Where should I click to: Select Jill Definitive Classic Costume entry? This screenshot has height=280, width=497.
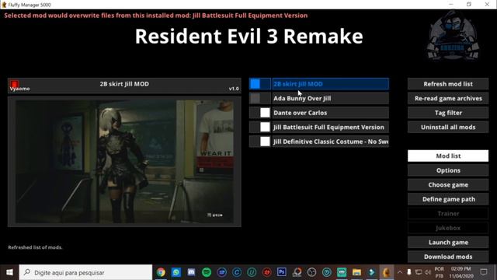coord(330,142)
